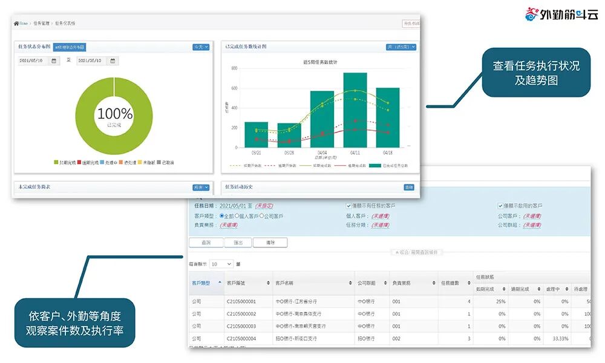
Task: Collapse the query conditions via 收合/展開查詢條件
Action: (x=417, y=252)
